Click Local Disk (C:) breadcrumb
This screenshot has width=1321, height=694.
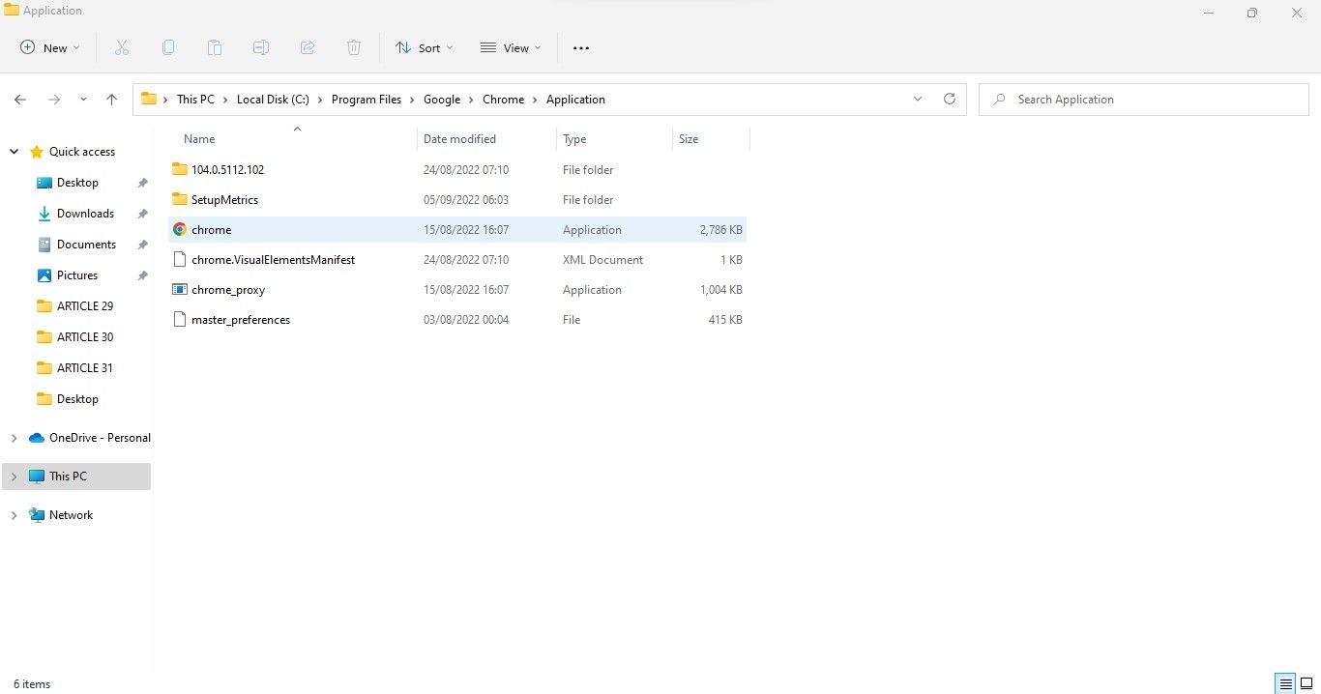coord(273,100)
